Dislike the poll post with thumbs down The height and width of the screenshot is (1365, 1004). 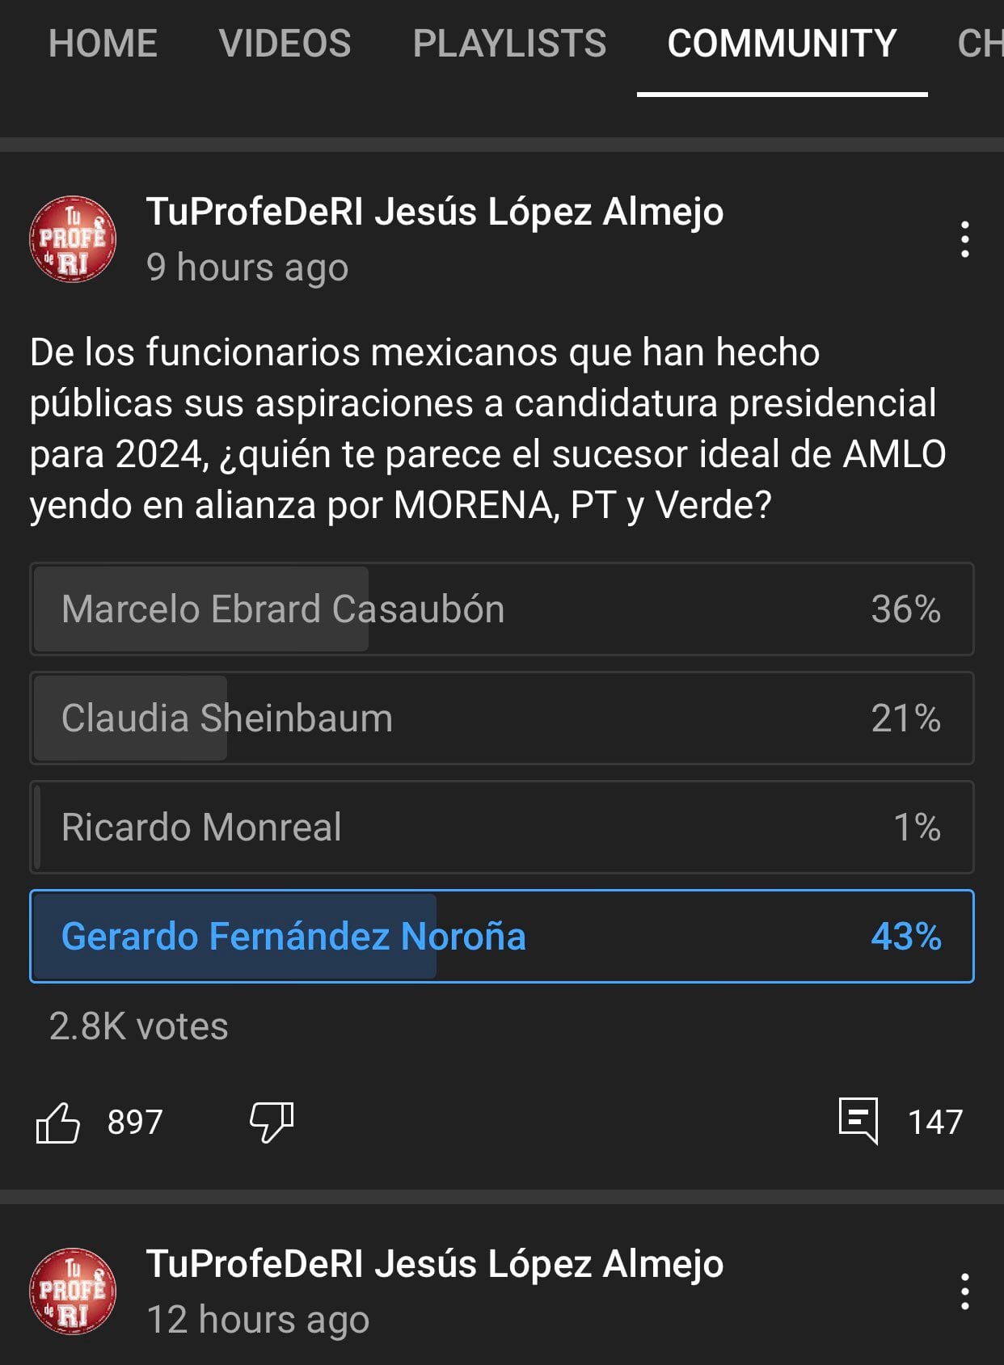coord(271,1123)
